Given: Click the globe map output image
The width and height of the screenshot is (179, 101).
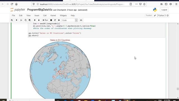Looking at the screenshot, I should (x=60, y=70).
